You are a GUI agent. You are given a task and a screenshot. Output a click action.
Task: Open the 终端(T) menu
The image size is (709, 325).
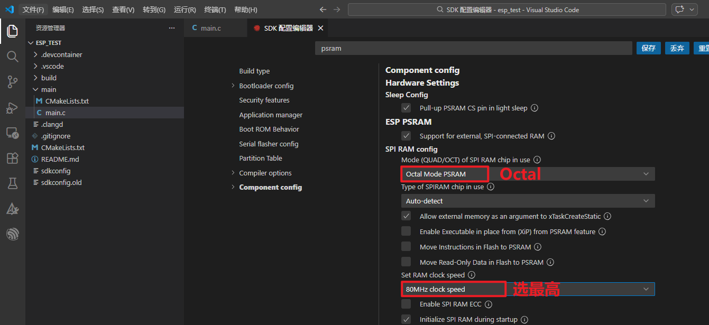(215, 10)
